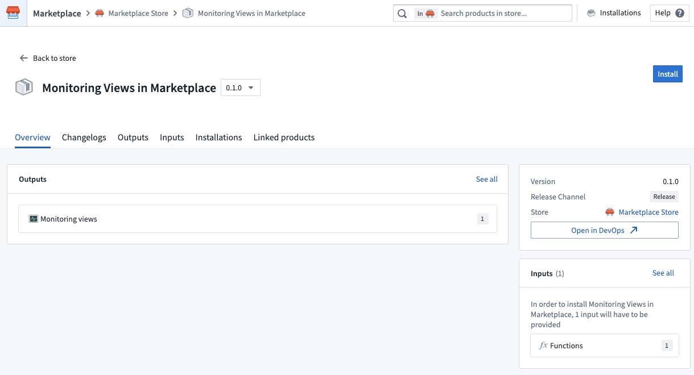Click See all in the Outputs card
This screenshot has height=375, width=694.
(x=486, y=178)
